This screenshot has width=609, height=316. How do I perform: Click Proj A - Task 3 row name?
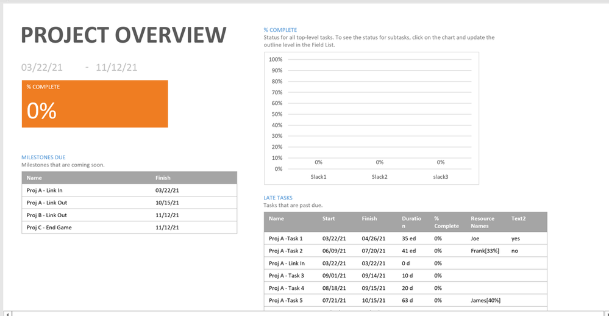coord(287,276)
